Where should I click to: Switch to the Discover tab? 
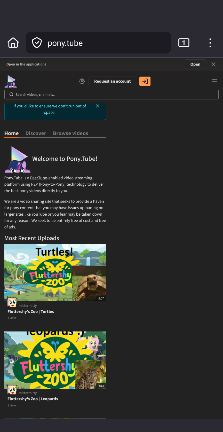[36, 133]
